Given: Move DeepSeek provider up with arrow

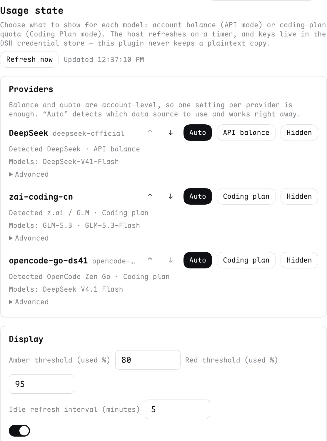Looking at the screenshot, I should (150, 133).
